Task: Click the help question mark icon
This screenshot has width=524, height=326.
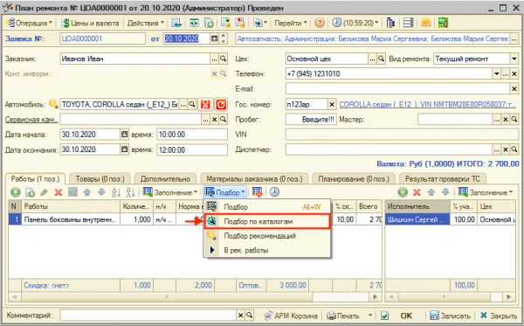Action: 320,23
